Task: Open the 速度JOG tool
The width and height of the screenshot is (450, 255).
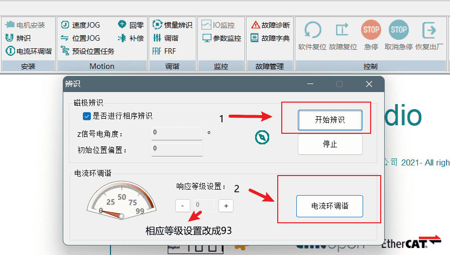Action: coord(80,25)
